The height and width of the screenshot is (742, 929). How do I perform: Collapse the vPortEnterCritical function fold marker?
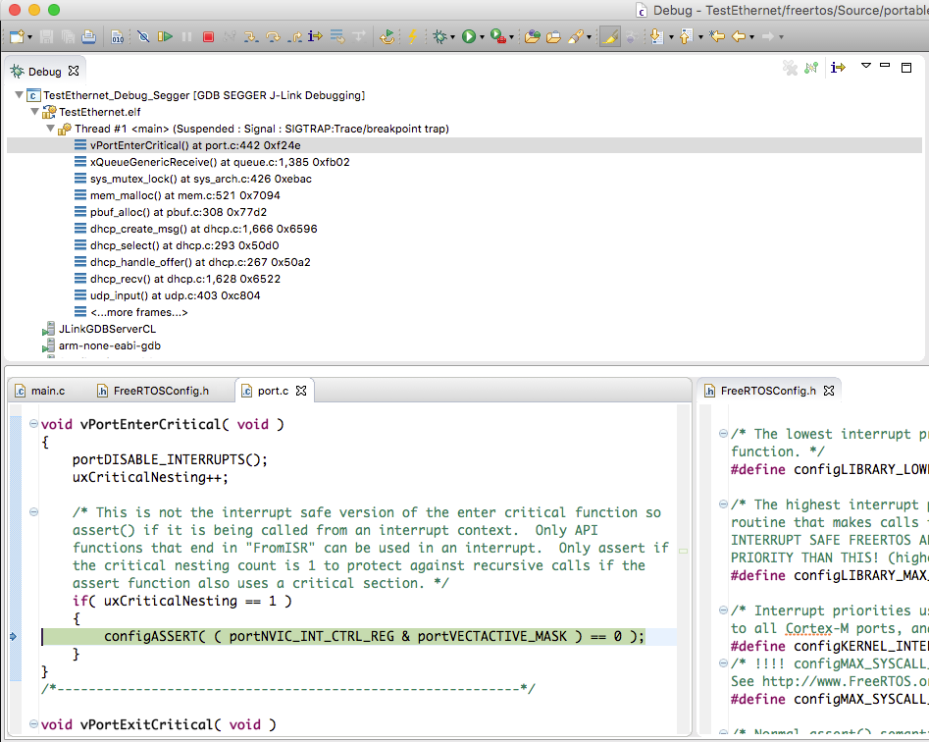[33, 424]
